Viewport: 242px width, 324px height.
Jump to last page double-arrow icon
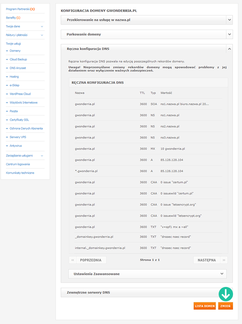point(224,260)
